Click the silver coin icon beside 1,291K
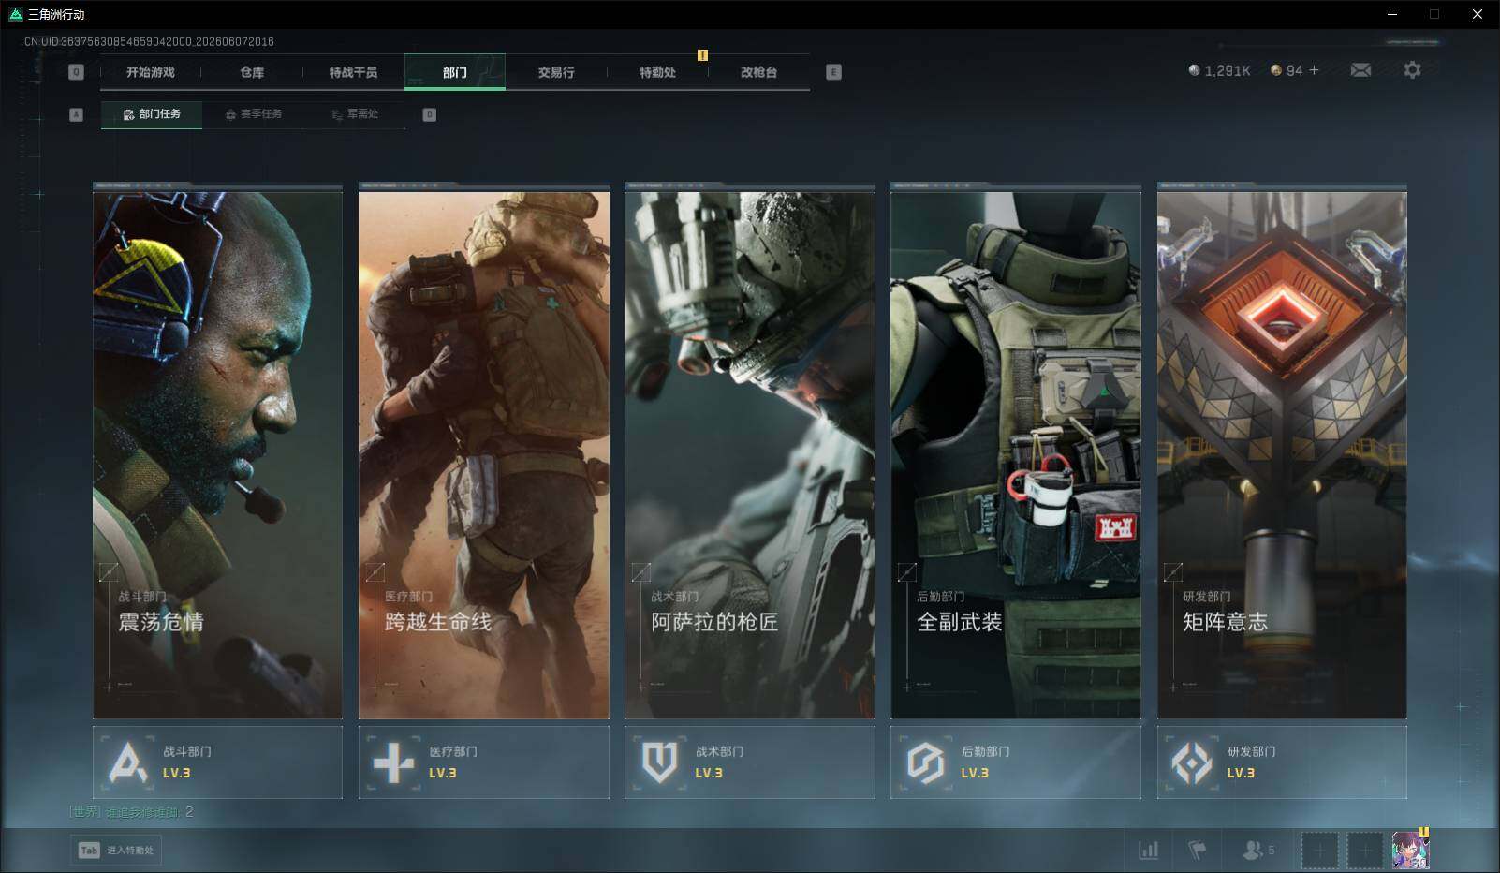The height and width of the screenshot is (873, 1500). pyautogui.click(x=1194, y=70)
